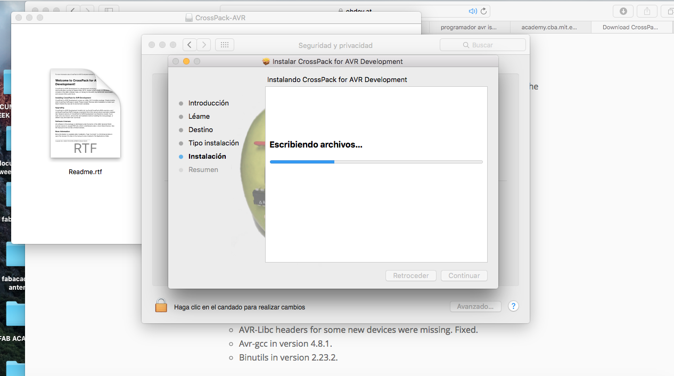
Task: Go back in the Seguridad y privacidad window
Action: point(190,45)
